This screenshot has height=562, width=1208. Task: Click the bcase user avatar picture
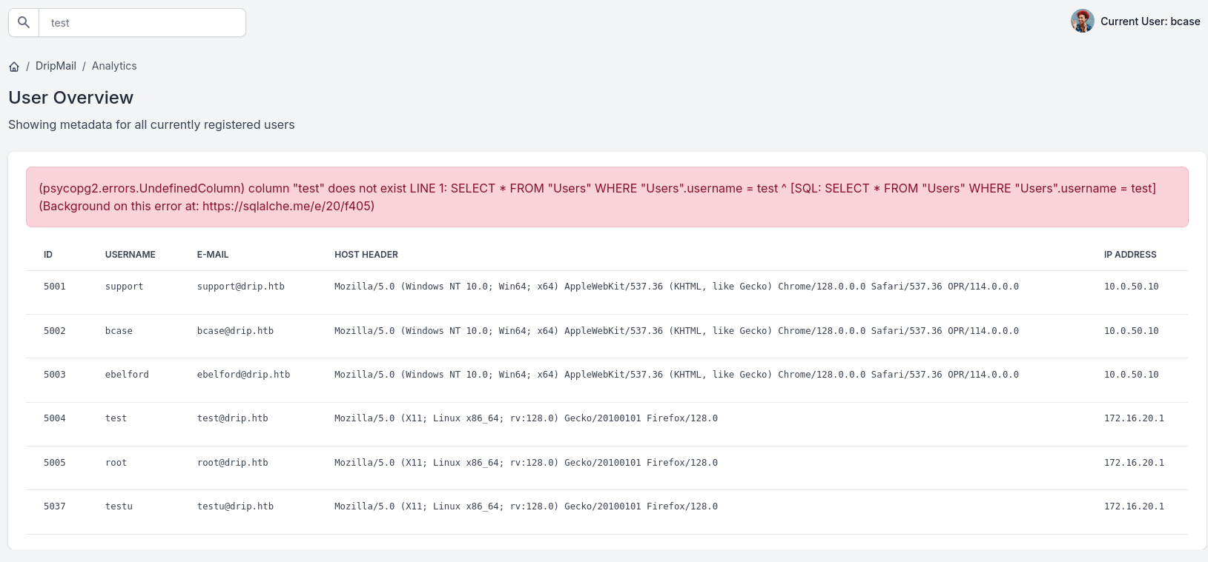tap(1082, 21)
